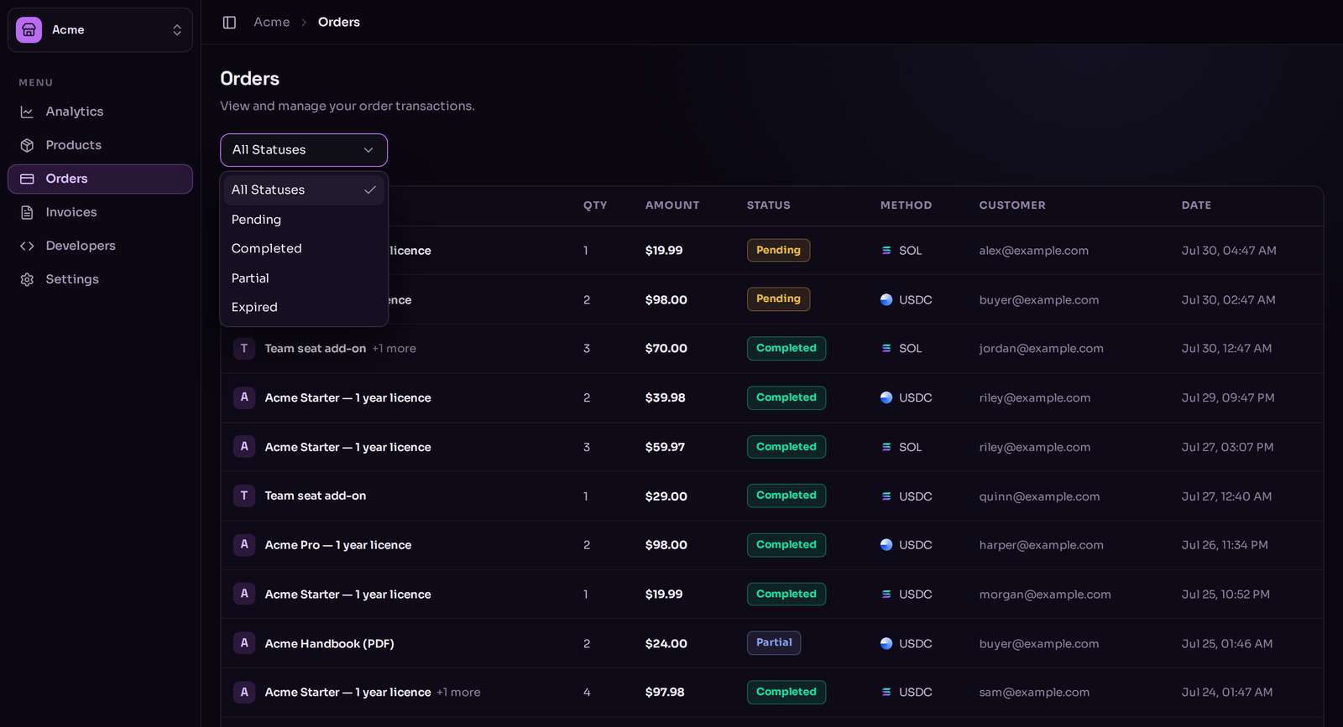The height and width of the screenshot is (727, 1343).
Task: Click the Acme store logo icon
Action: click(29, 30)
